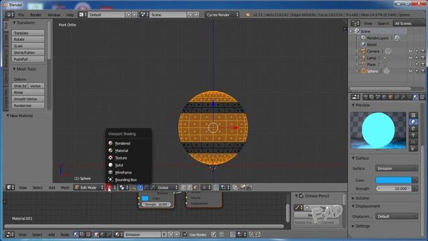This screenshot has width=428, height=241.
Task: Toggle renderability for Lamp object
Action: click(x=423, y=58)
